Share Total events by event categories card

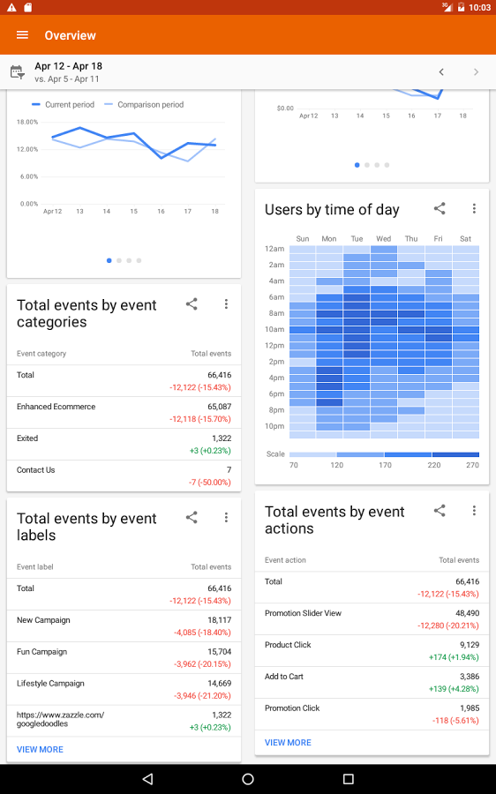coord(192,304)
